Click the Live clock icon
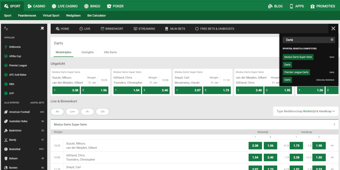The image size is (340, 170). tap(81, 29)
